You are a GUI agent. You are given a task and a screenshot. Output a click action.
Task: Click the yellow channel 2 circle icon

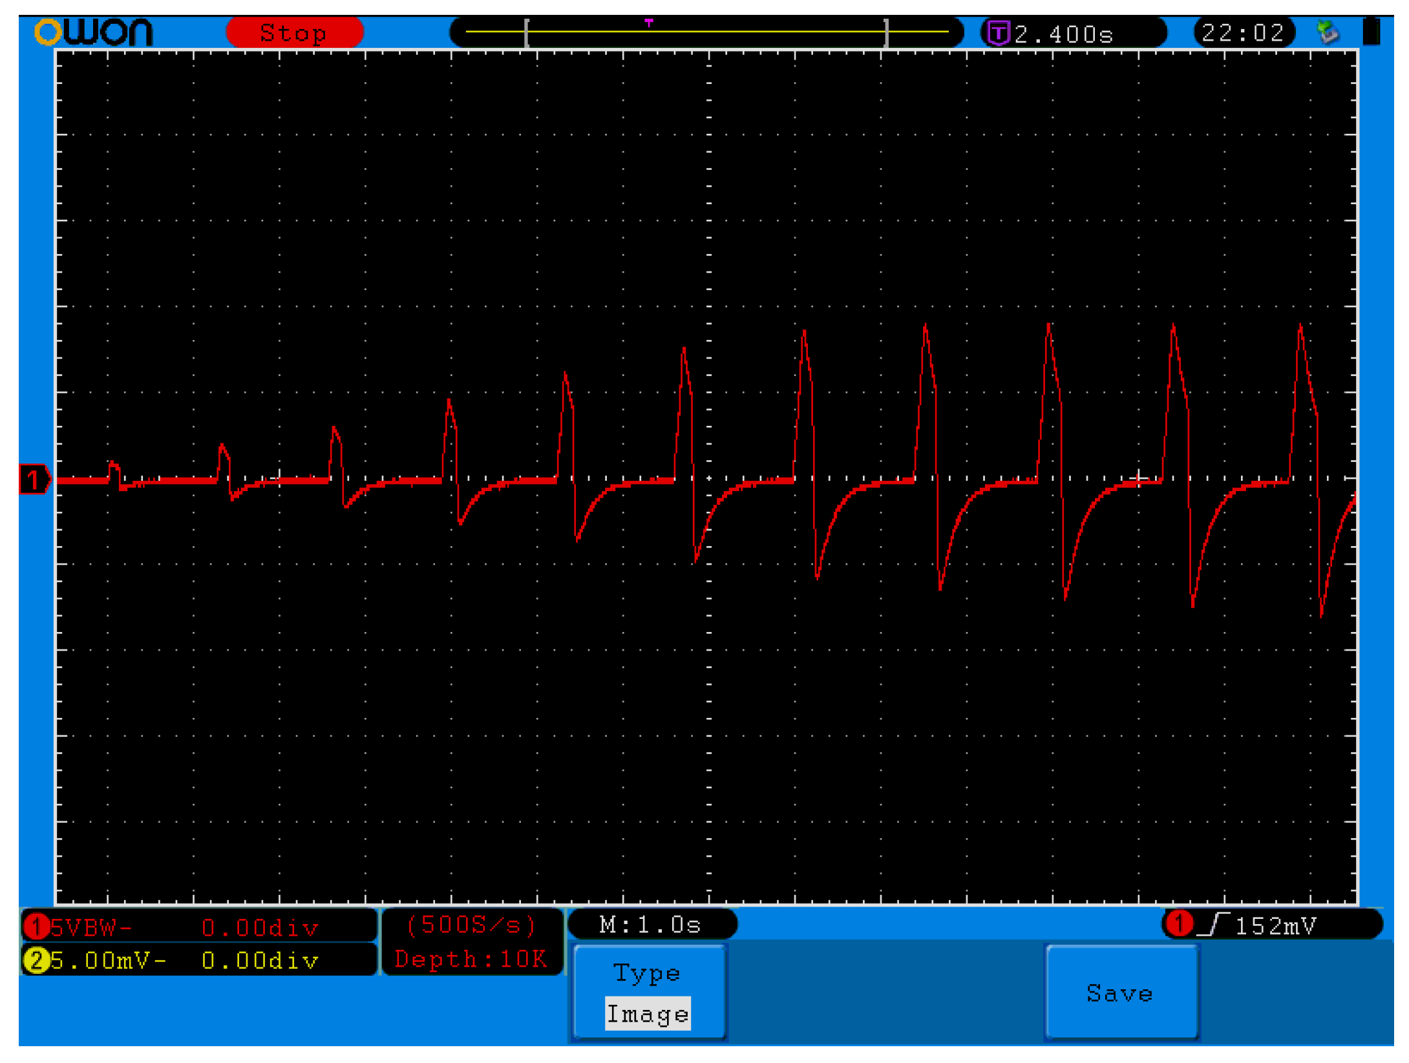coord(36,960)
